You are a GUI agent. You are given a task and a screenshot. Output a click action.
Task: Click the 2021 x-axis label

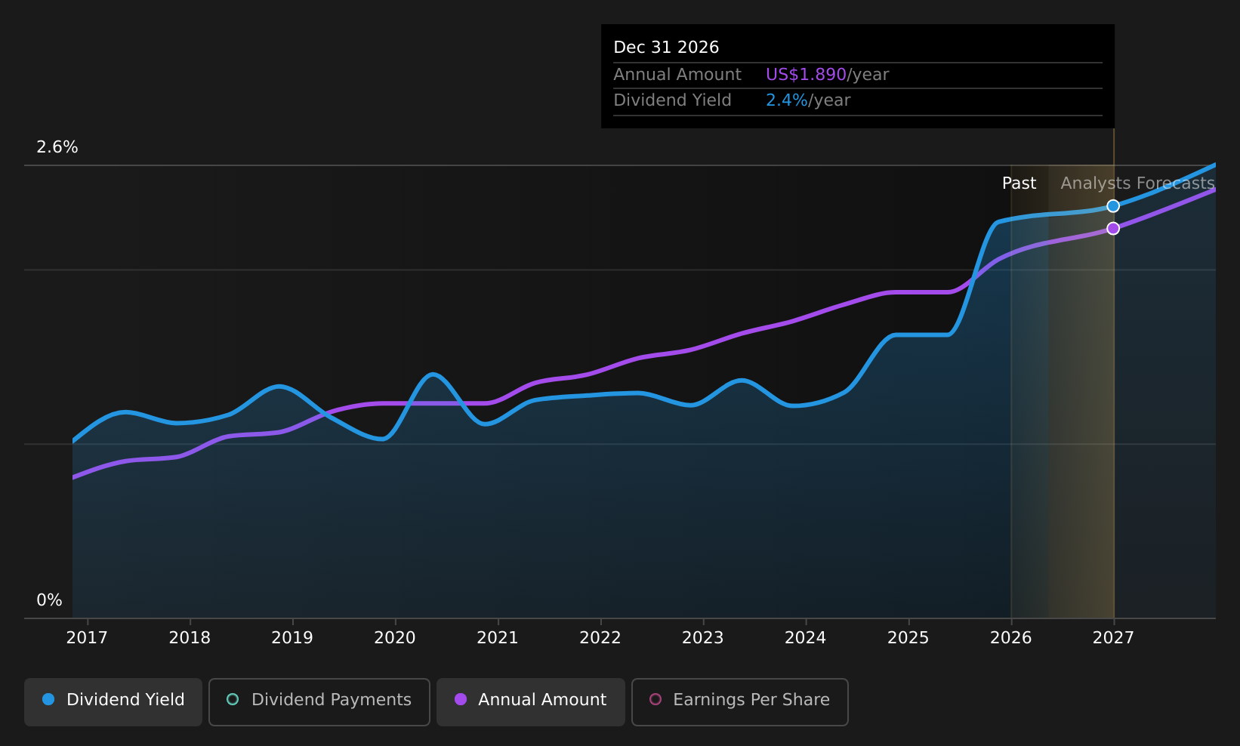tap(498, 638)
